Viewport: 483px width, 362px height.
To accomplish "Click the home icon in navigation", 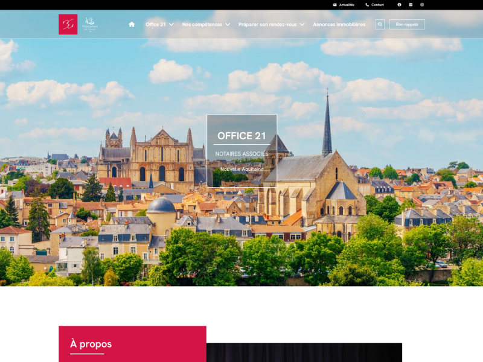I will [x=132, y=24].
